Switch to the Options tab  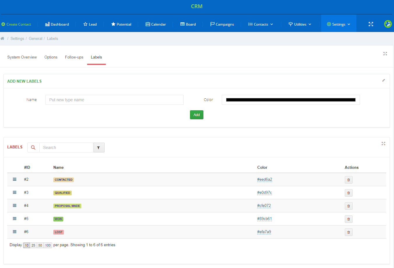pyautogui.click(x=51, y=57)
